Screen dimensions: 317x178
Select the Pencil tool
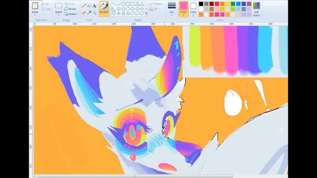coord(84,5)
